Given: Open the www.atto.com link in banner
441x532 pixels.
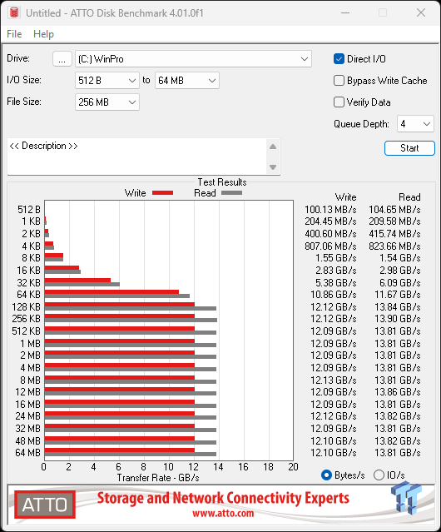Looking at the screenshot, I should (x=223, y=513).
